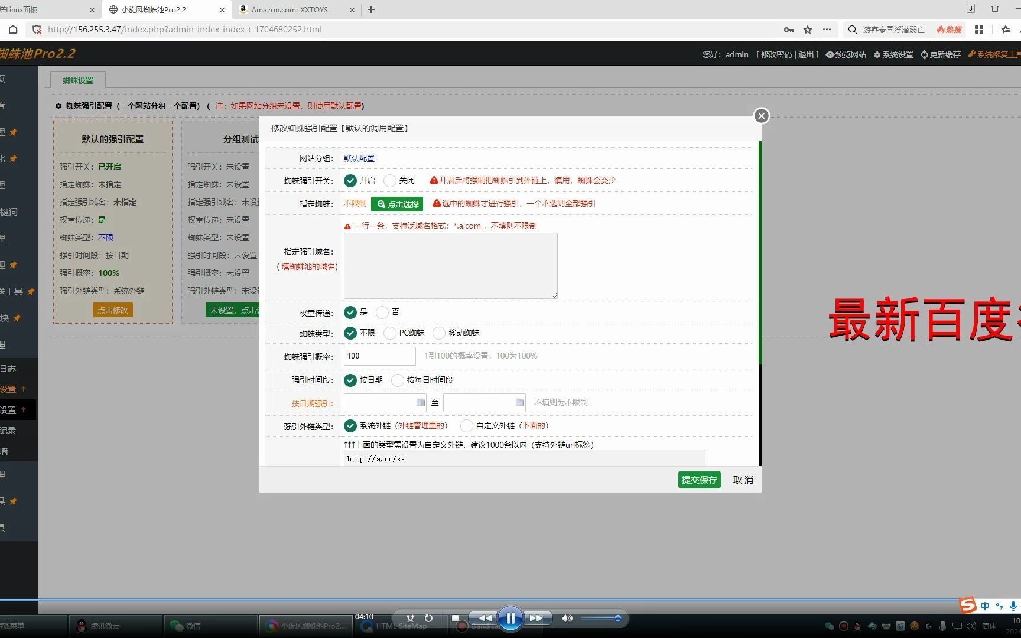Click the 热搜 hot search flame icon
This screenshot has height=638, width=1021.
949,30
